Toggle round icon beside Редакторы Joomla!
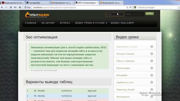The height and width of the screenshot is (101, 180). coord(152,89)
